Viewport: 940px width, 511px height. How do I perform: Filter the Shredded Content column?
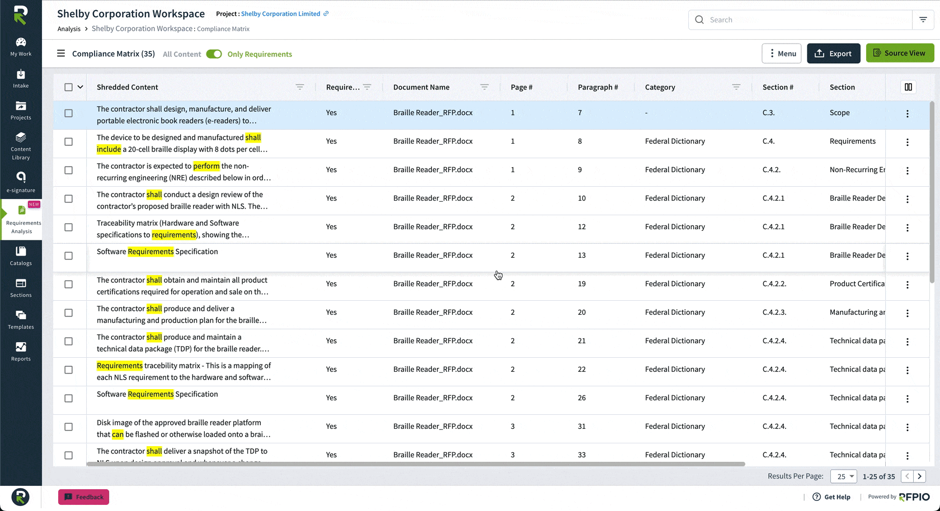(x=300, y=87)
